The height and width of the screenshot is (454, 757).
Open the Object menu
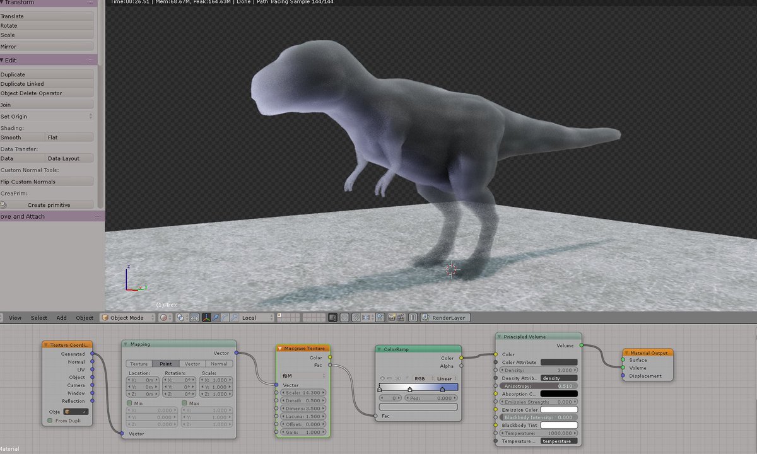[x=85, y=318]
